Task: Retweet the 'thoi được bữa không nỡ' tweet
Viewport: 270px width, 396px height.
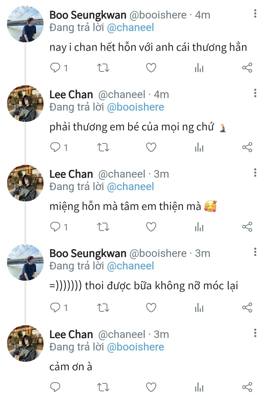Action: (x=103, y=307)
